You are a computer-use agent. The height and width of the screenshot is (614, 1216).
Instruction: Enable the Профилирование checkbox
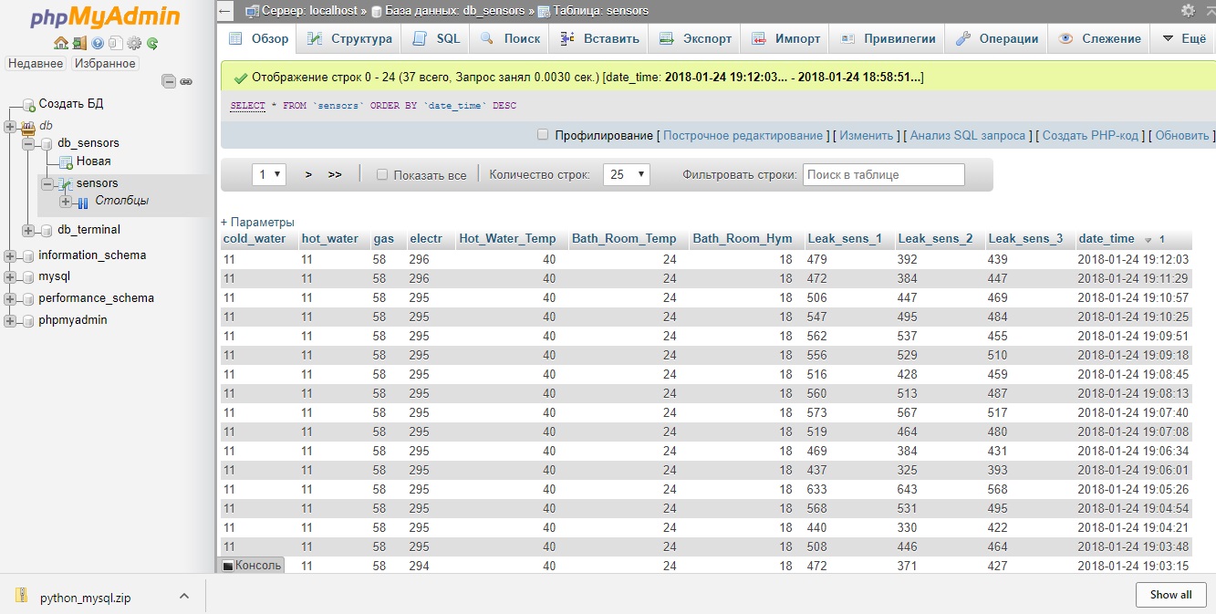click(543, 135)
